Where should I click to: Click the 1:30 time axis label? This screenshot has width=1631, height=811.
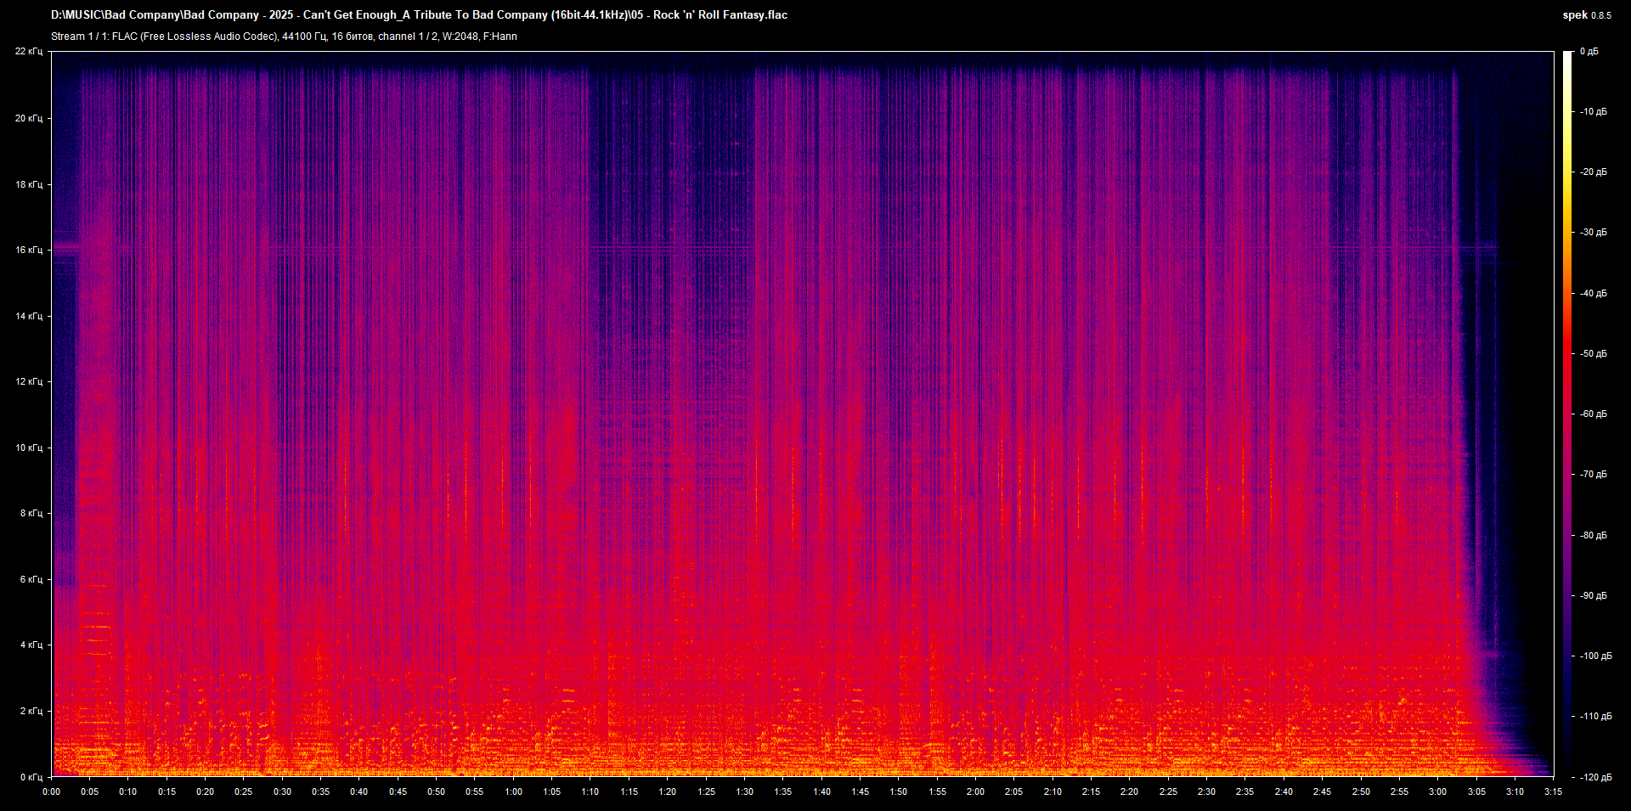744,791
